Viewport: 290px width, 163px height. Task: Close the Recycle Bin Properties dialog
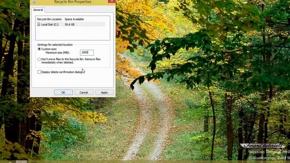coord(112,1)
